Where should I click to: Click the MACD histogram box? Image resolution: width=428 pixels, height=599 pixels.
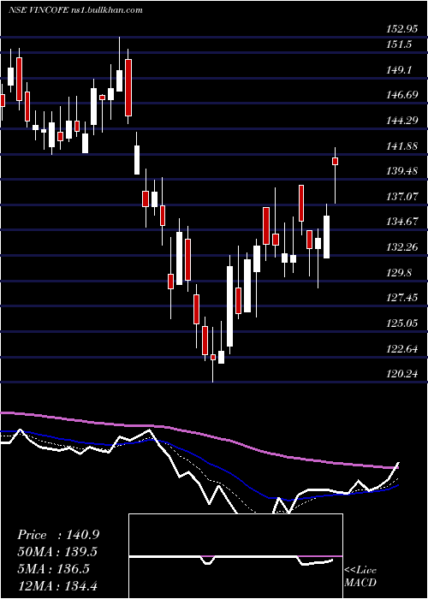coord(235,556)
